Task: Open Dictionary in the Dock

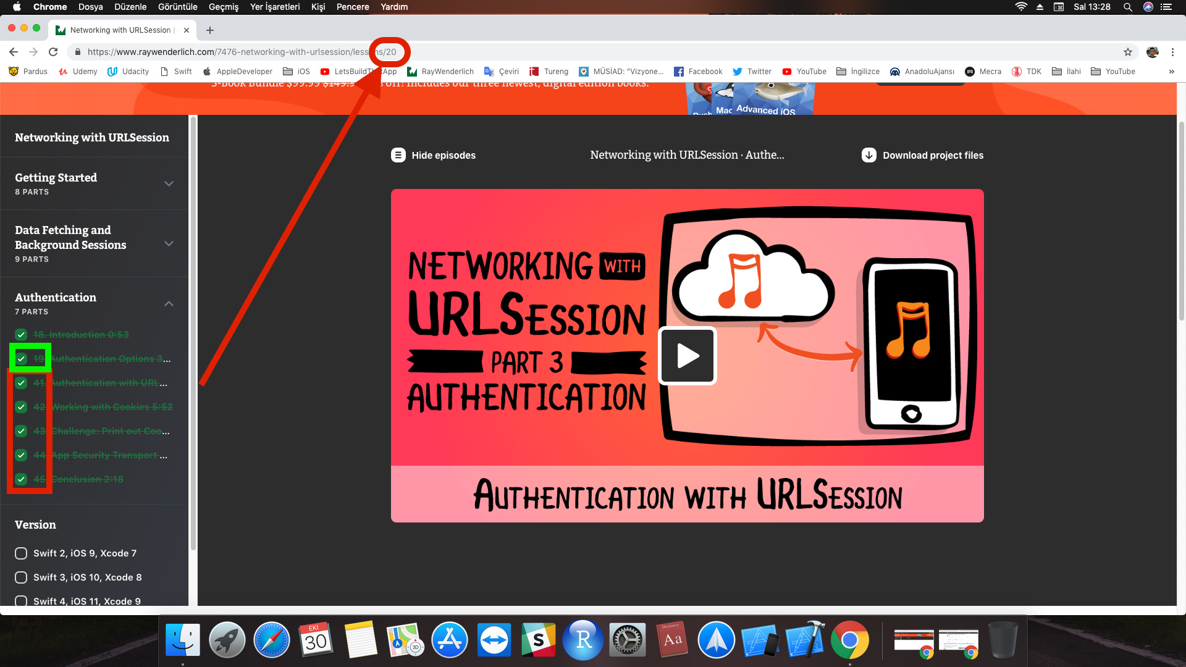Action: [x=672, y=640]
